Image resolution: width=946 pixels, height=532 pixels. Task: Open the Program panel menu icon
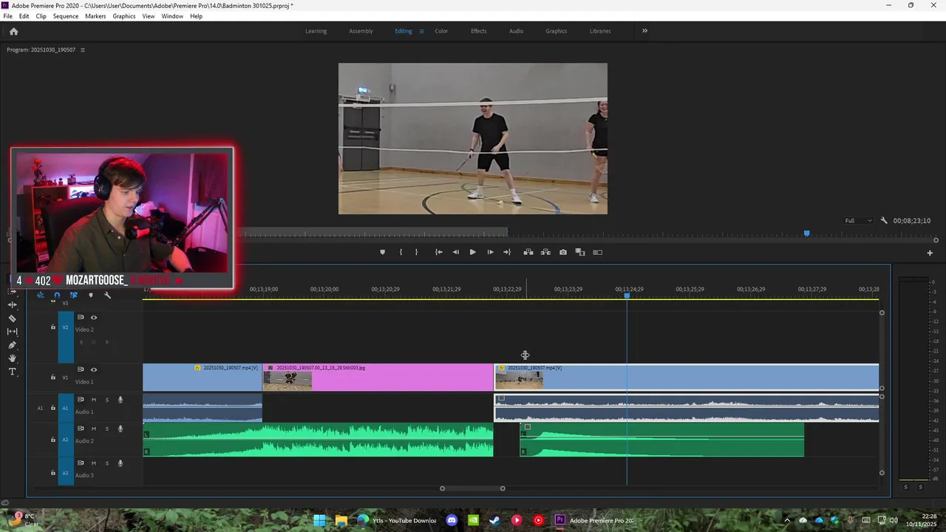(83, 50)
